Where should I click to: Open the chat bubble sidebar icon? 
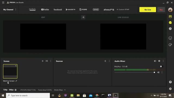(x=170, y=23)
